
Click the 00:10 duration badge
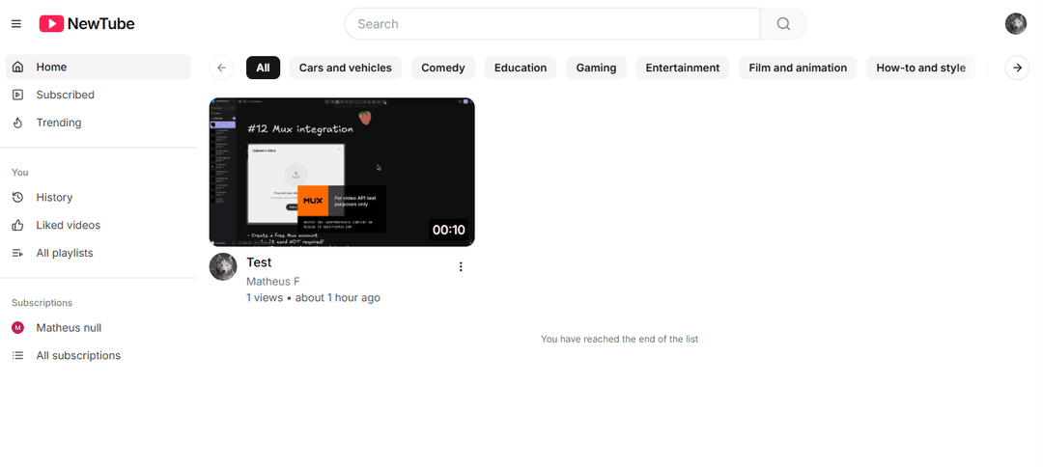pyautogui.click(x=449, y=230)
